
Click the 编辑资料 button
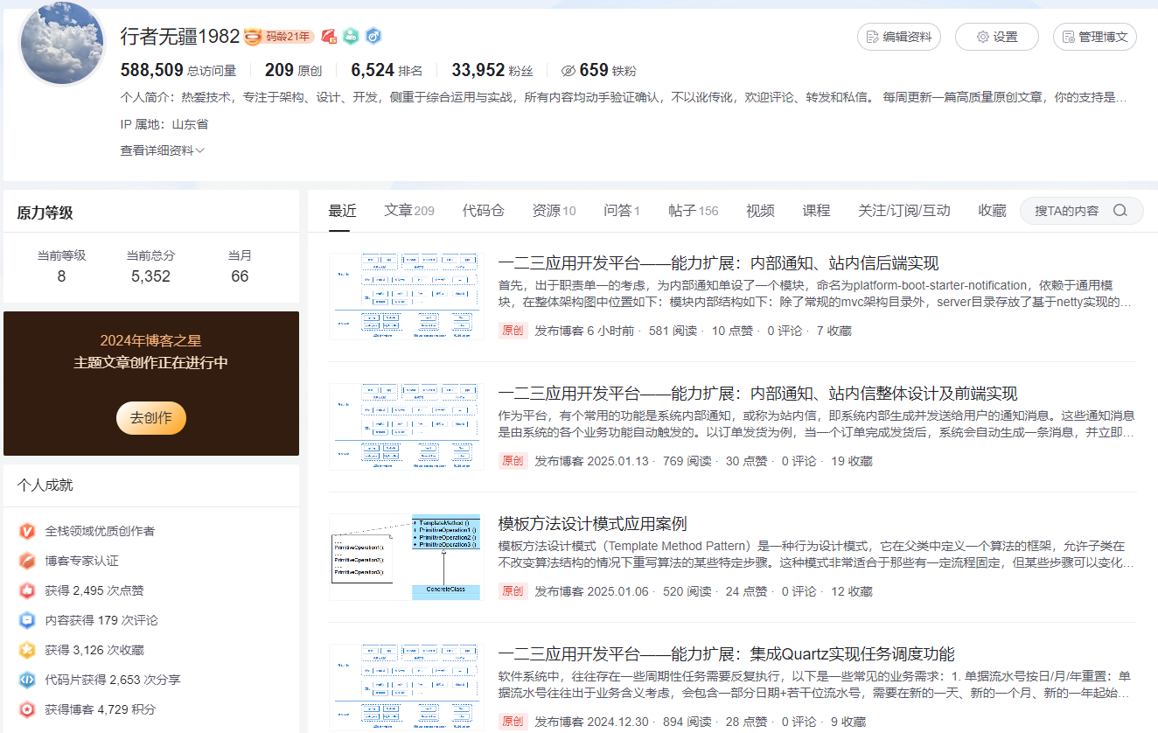pyautogui.click(x=898, y=37)
